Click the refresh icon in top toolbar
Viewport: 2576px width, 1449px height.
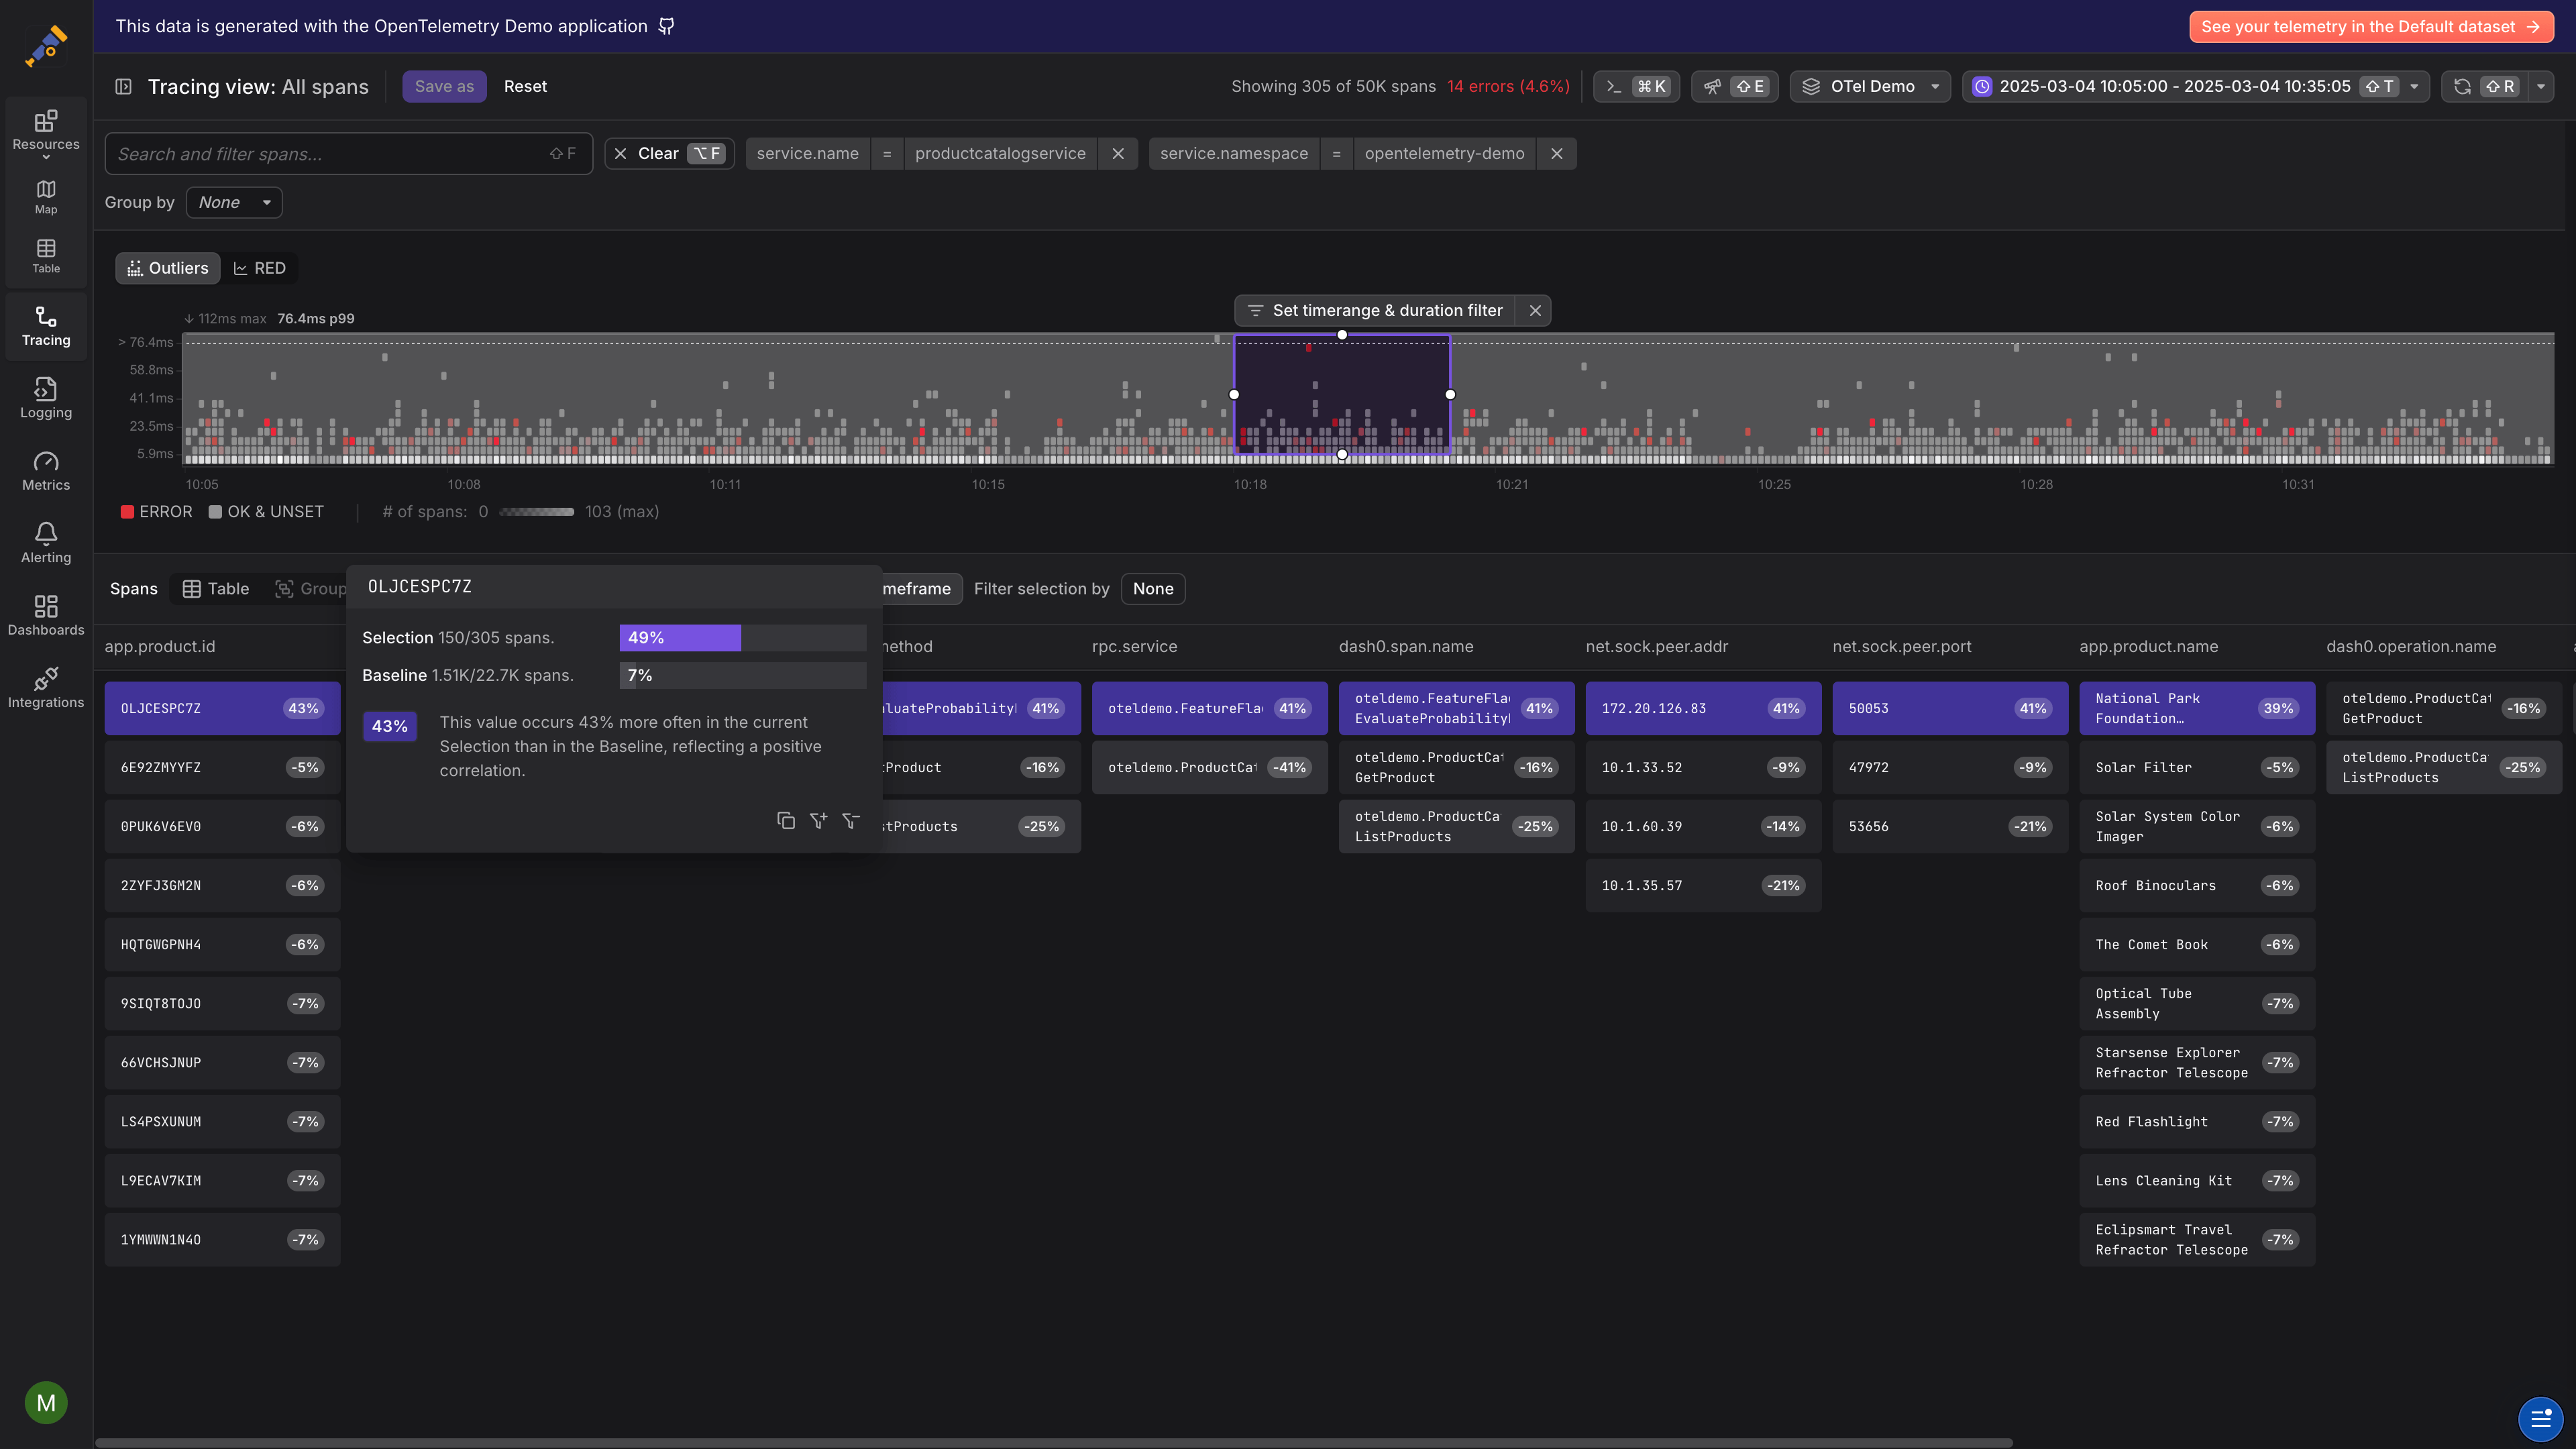pos(2462,86)
